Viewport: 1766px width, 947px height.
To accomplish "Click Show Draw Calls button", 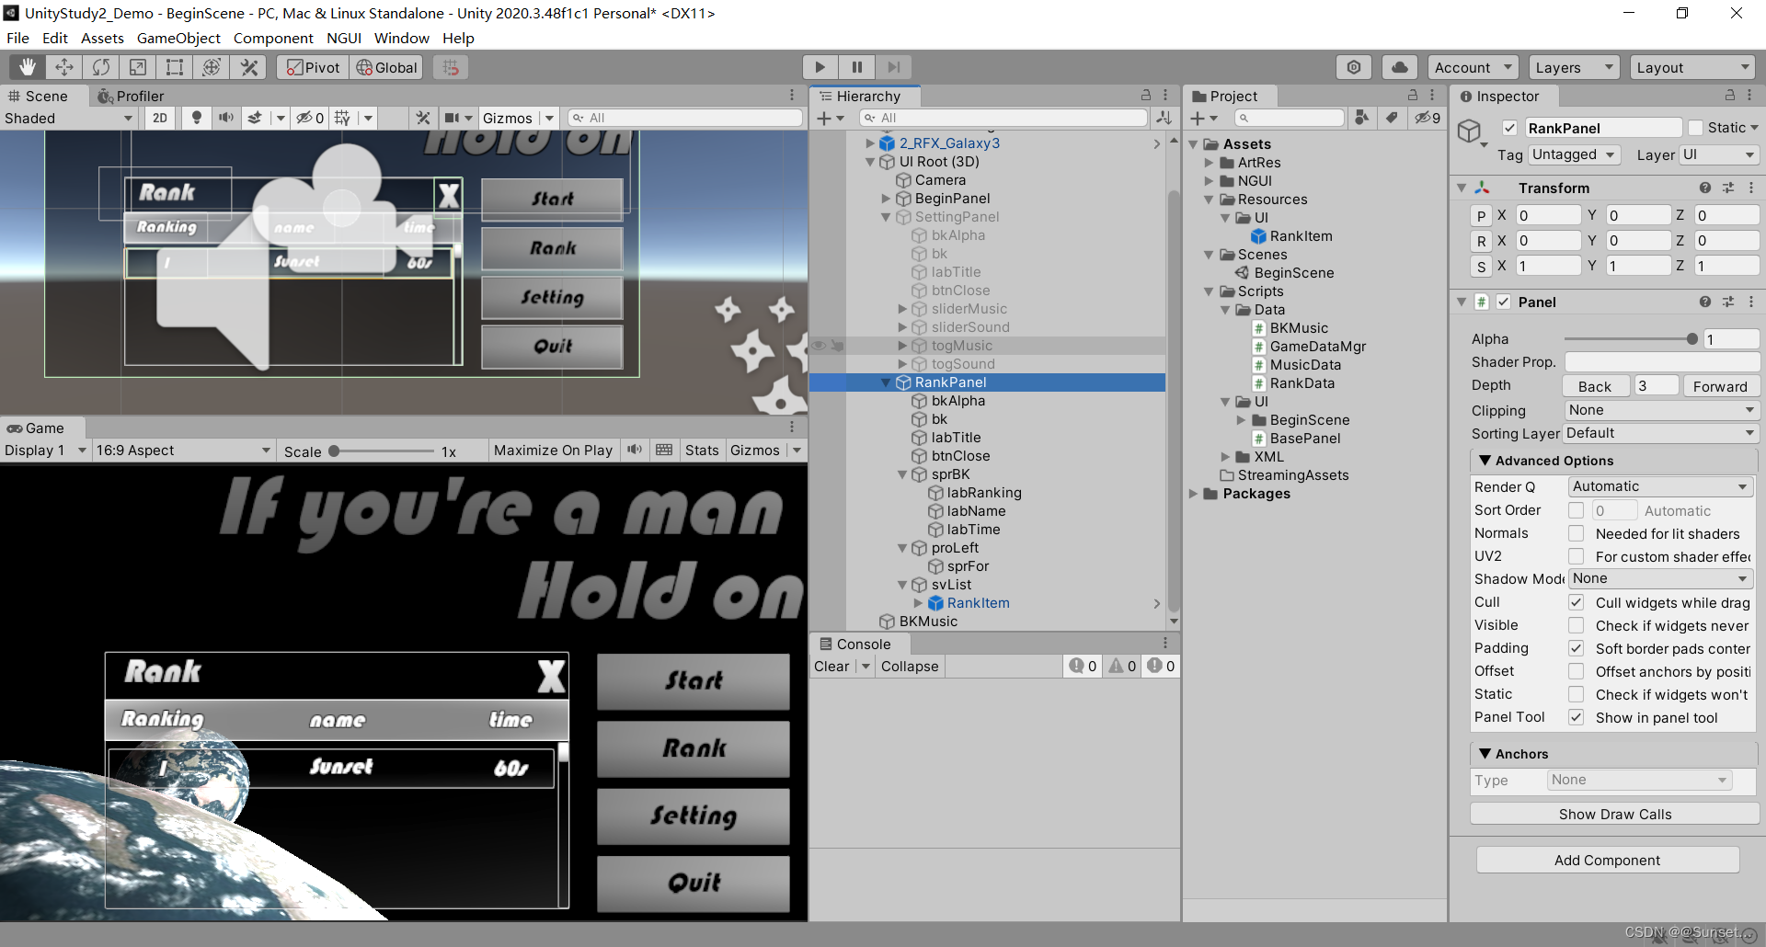I will coord(1614,814).
